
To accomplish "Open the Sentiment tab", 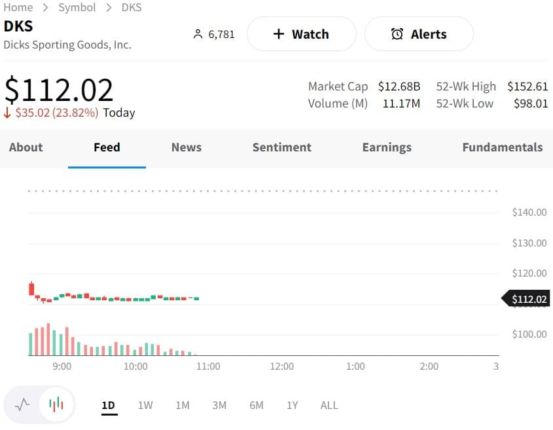I will (282, 147).
